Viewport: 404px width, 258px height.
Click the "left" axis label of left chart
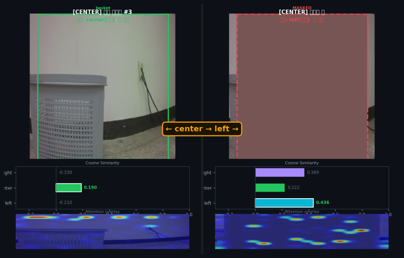9,203
